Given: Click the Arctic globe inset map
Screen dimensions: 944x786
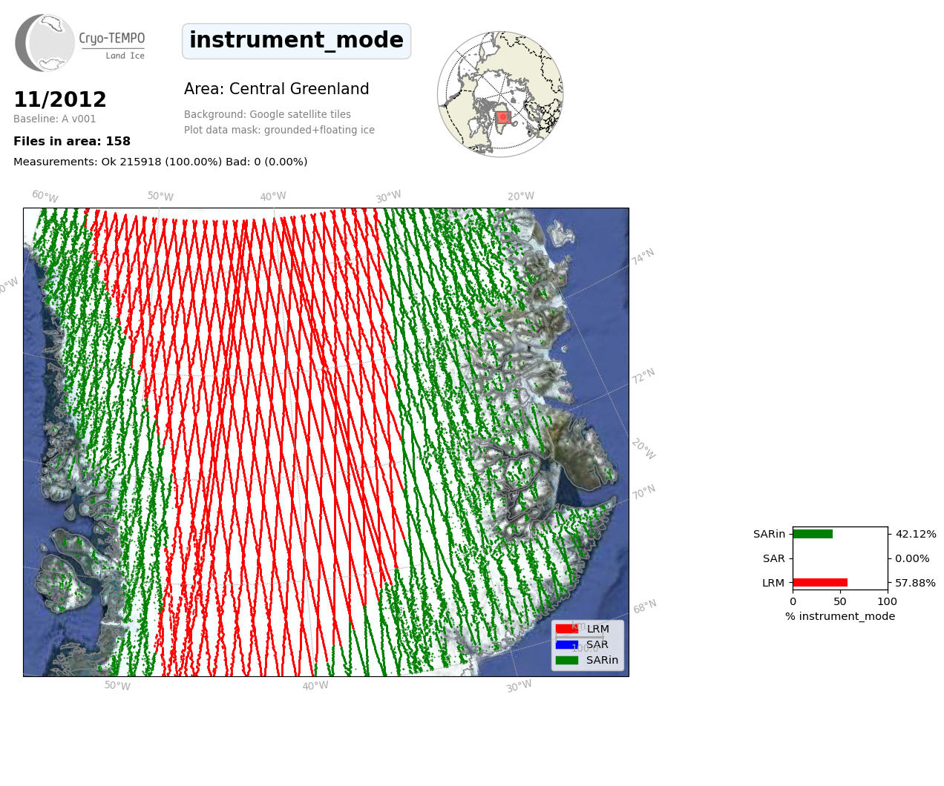Looking at the screenshot, I should (x=500, y=94).
